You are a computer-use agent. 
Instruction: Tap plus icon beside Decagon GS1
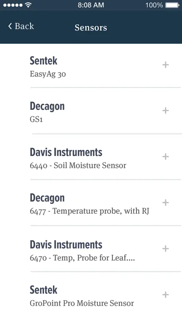(165, 110)
